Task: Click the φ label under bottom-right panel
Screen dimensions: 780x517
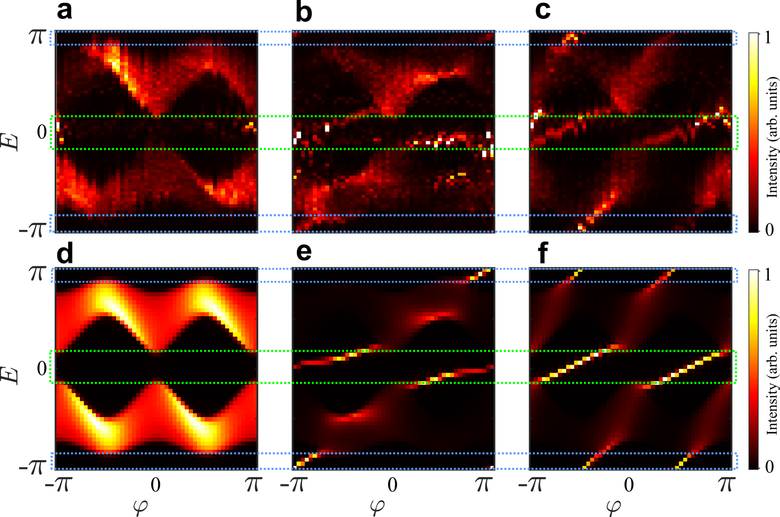Action: (614, 506)
